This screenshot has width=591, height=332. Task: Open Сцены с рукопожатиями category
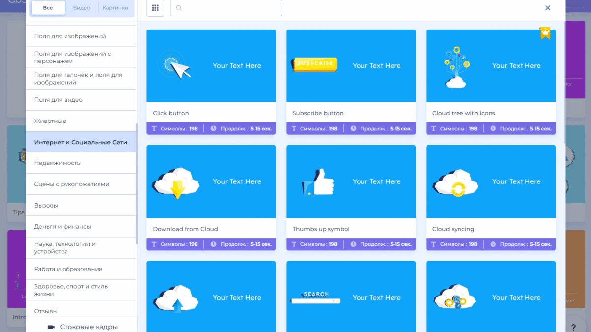[x=72, y=184]
